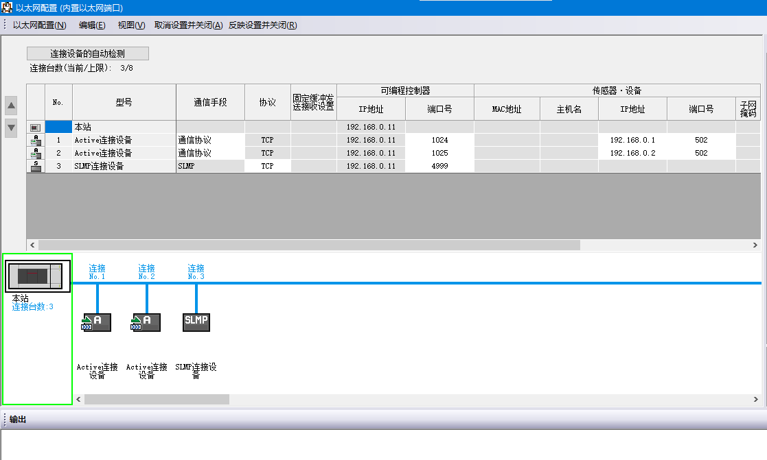
Task: Select the SLMP device icon in diagram
Action: [196, 323]
